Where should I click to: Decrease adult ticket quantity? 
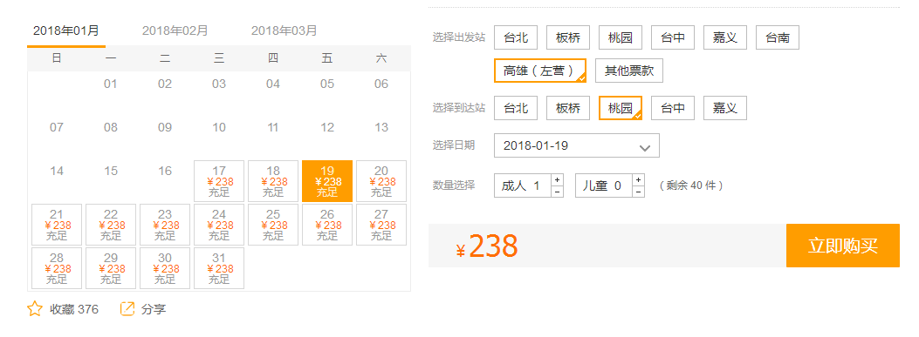coord(557,192)
